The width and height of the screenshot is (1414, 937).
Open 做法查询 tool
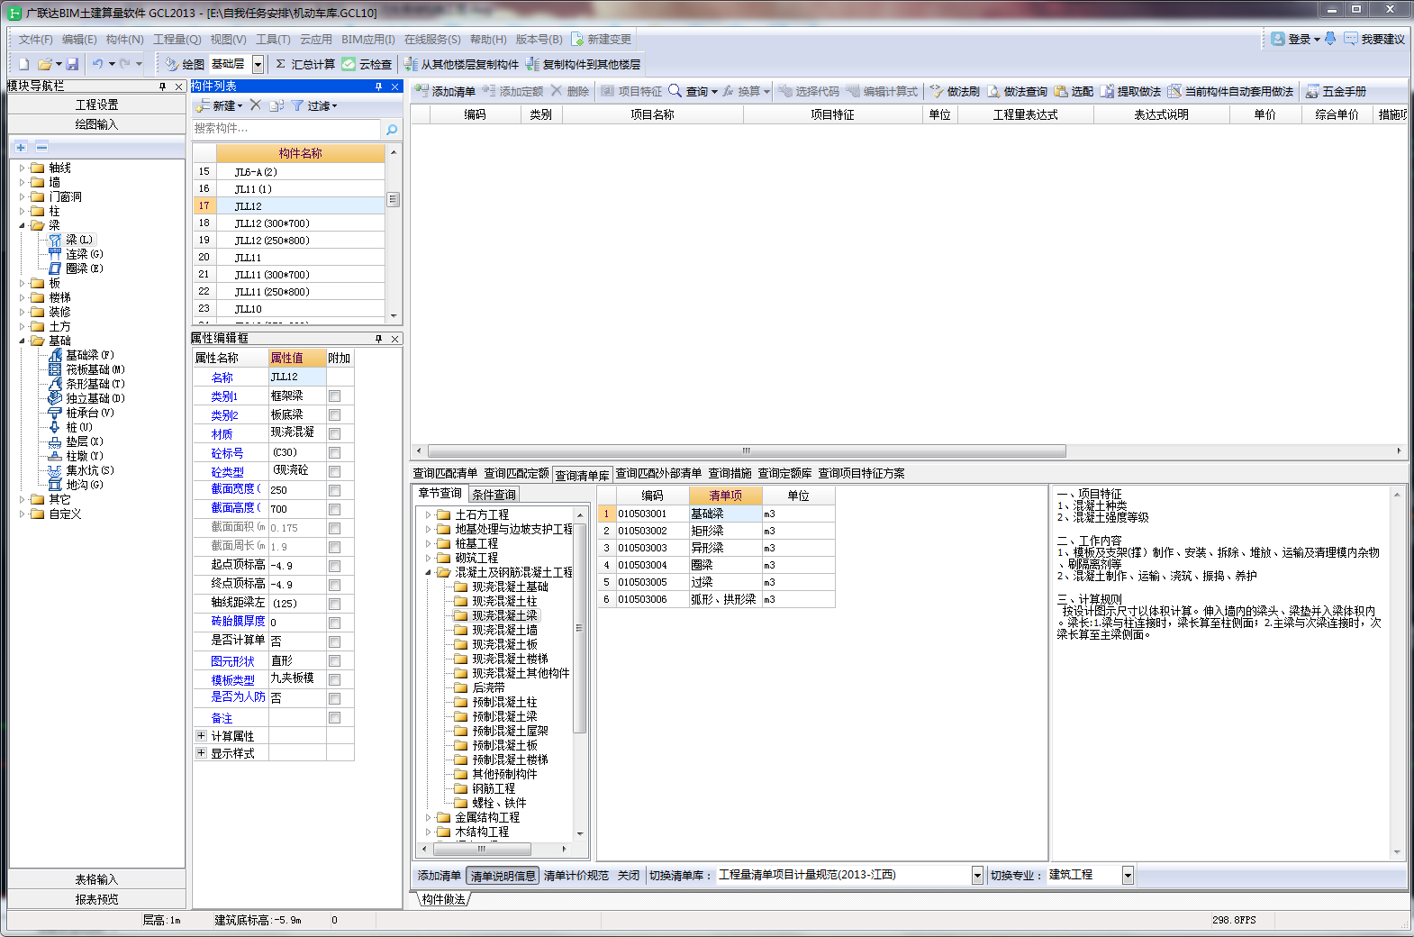point(1017,91)
